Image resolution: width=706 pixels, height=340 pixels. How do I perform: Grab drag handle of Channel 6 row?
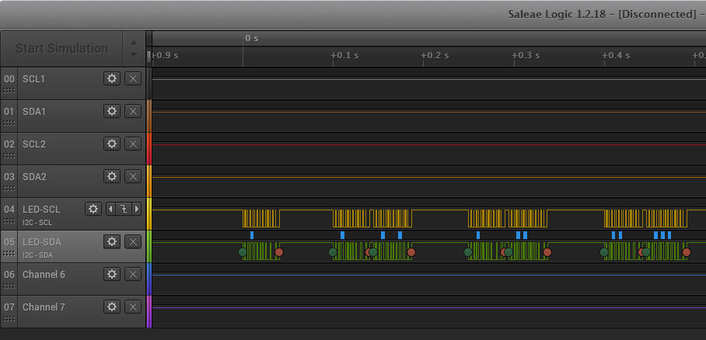click(x=9, y=286)
